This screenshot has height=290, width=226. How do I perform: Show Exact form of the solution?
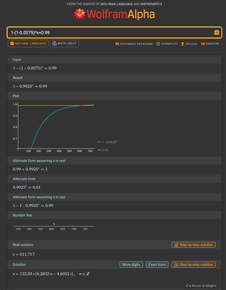157,265
